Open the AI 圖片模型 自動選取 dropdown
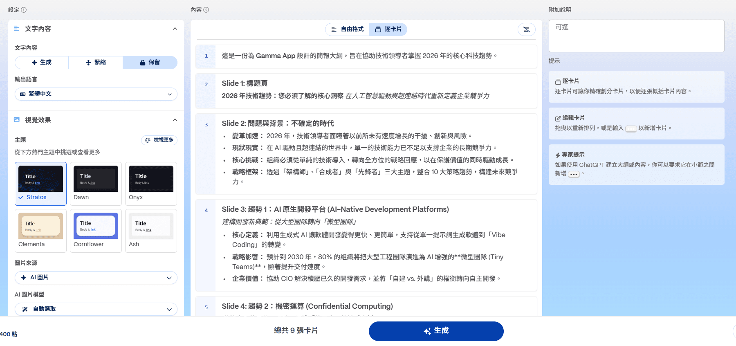Screen dimensions: 736x346 pyautogui.click(x=96, y=309)
